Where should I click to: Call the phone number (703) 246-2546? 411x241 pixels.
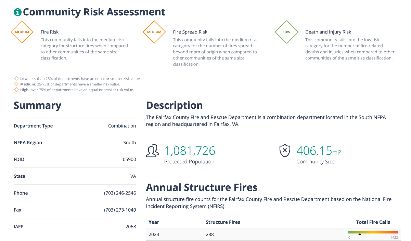coord(120,193)
